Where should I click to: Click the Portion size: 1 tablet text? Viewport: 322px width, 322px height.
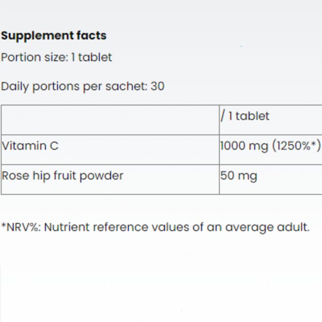tap(56, 57)
